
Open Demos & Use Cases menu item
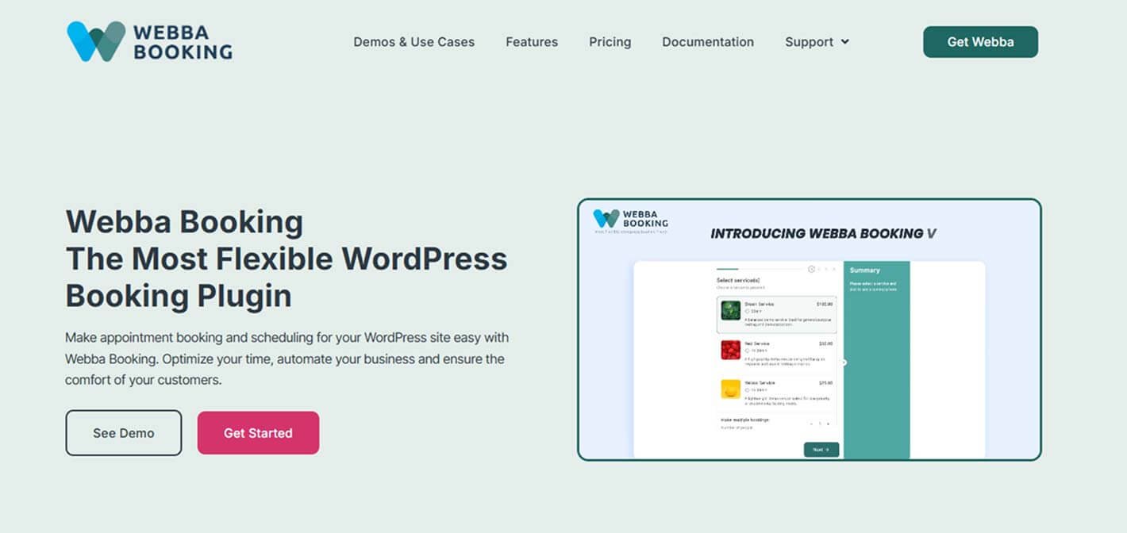[x=413, y=42]
